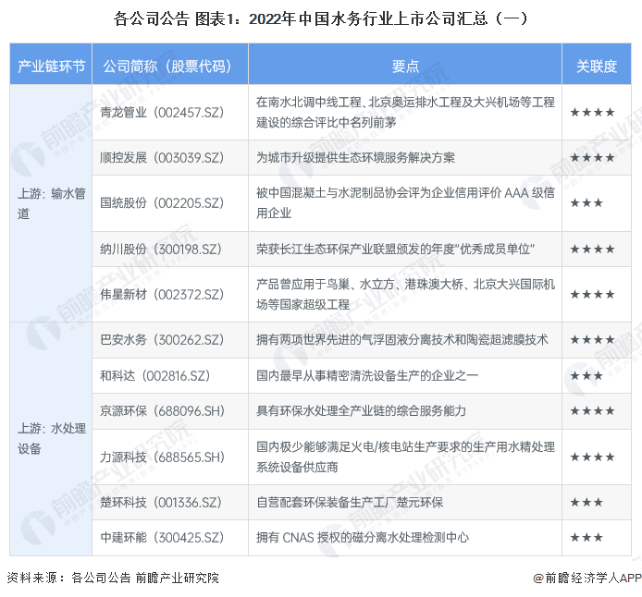
Task: Click the chart title about 2022年中国水务行业
Action: pos(321,18)
